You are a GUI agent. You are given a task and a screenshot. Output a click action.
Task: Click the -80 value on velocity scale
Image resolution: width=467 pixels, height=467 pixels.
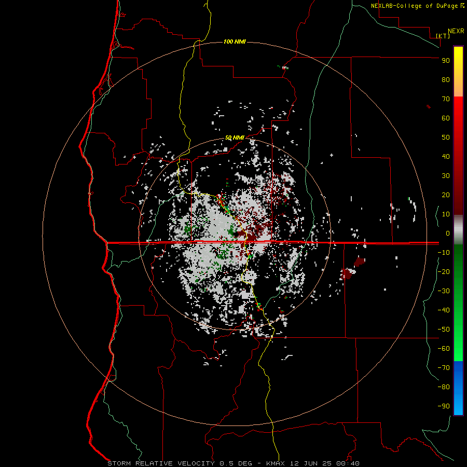click(444, 387)
